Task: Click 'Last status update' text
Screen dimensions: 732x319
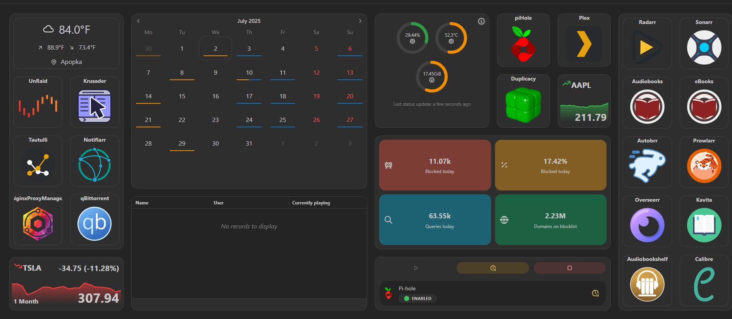Action: coord(432,104)
